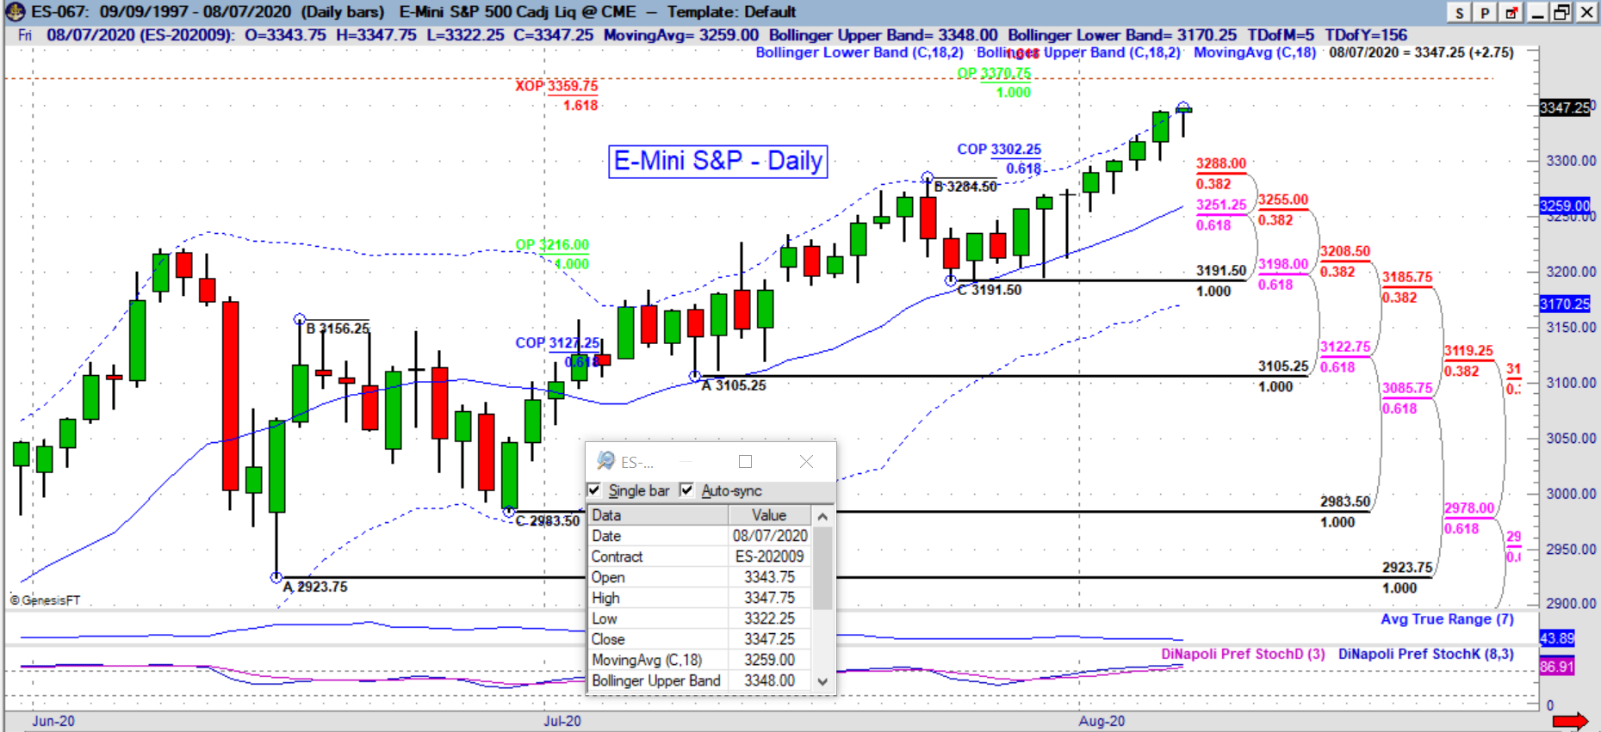Select the High row in the data table

(x=699, y=598)
